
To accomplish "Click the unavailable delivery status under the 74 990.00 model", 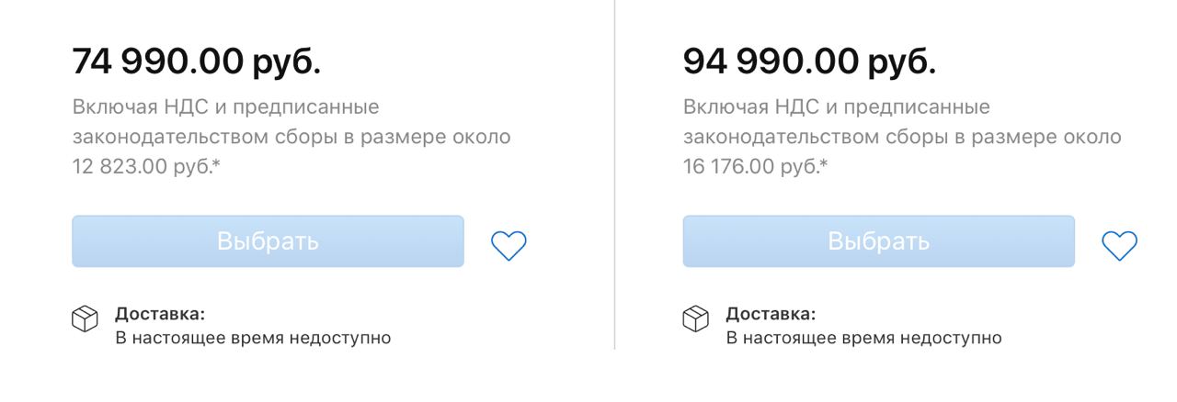I will 253,338.
